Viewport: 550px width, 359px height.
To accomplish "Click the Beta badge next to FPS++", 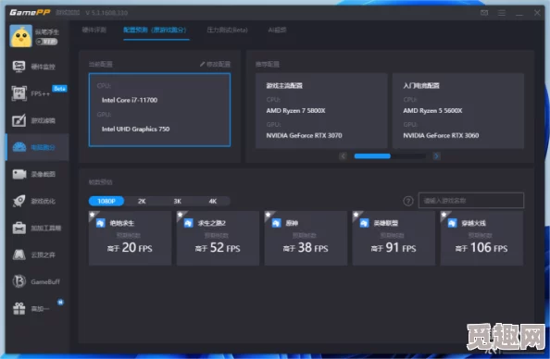I will click(59, 88).
